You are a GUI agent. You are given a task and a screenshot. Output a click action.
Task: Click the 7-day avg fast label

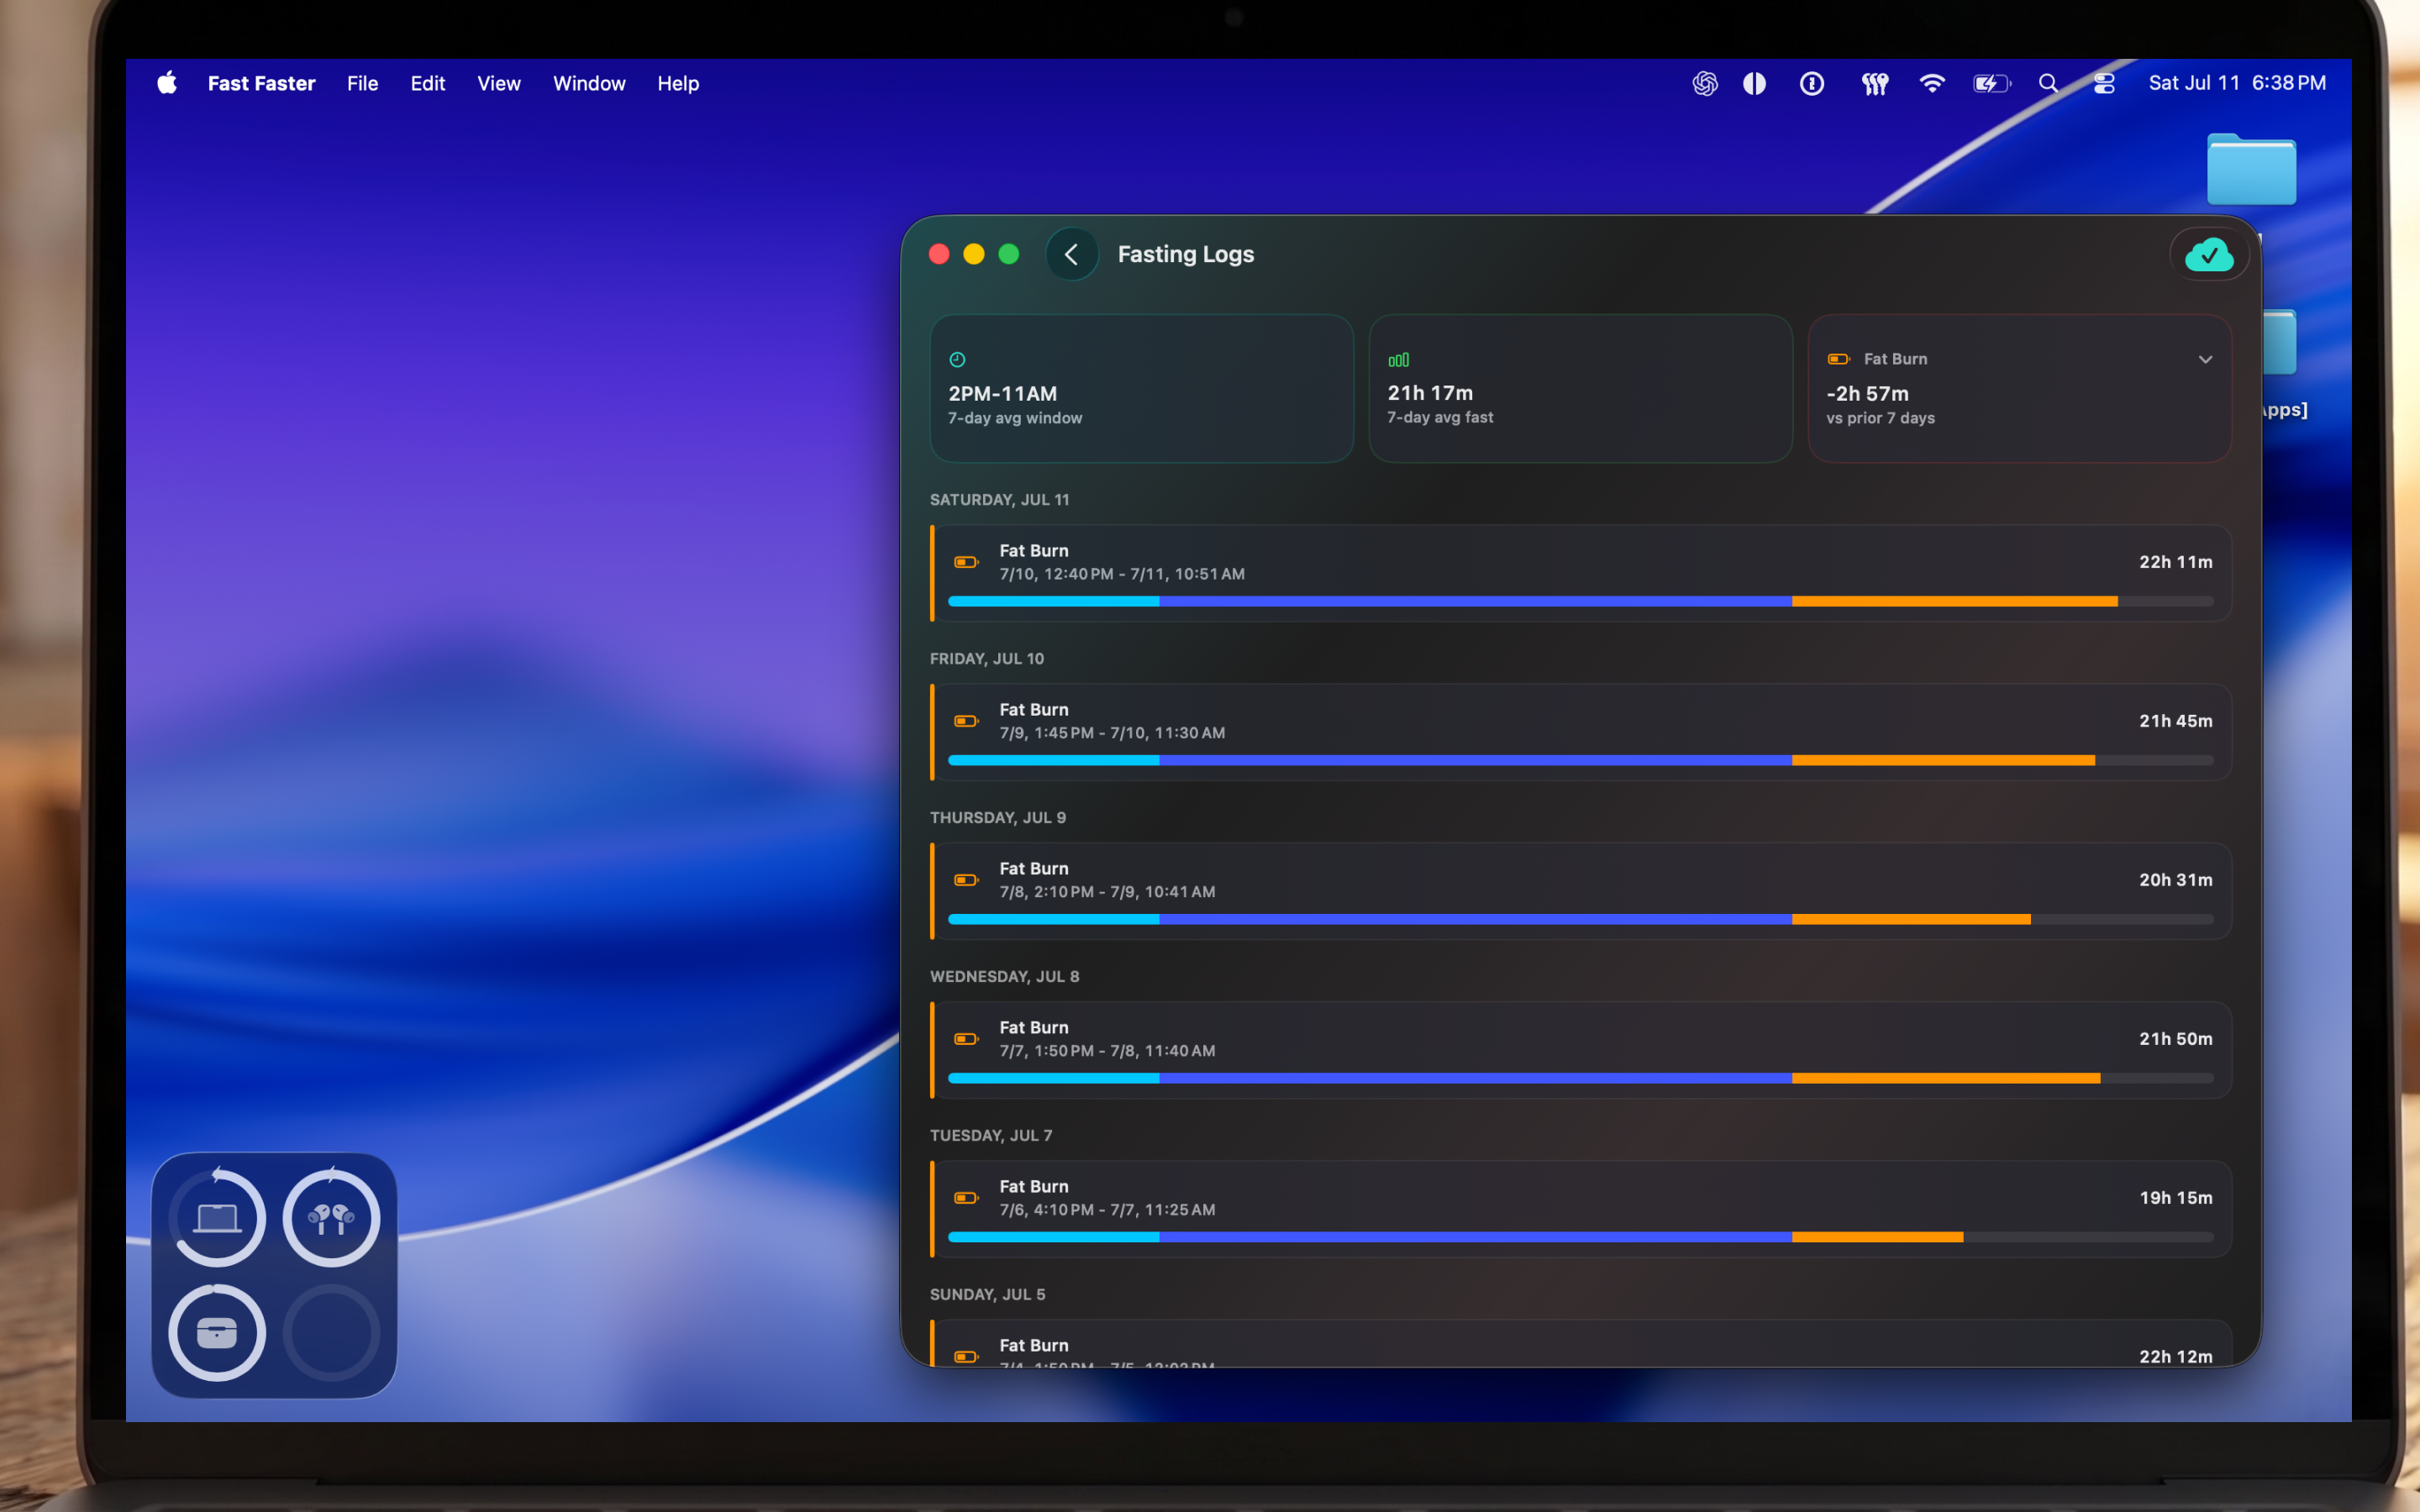[1440, 417]
